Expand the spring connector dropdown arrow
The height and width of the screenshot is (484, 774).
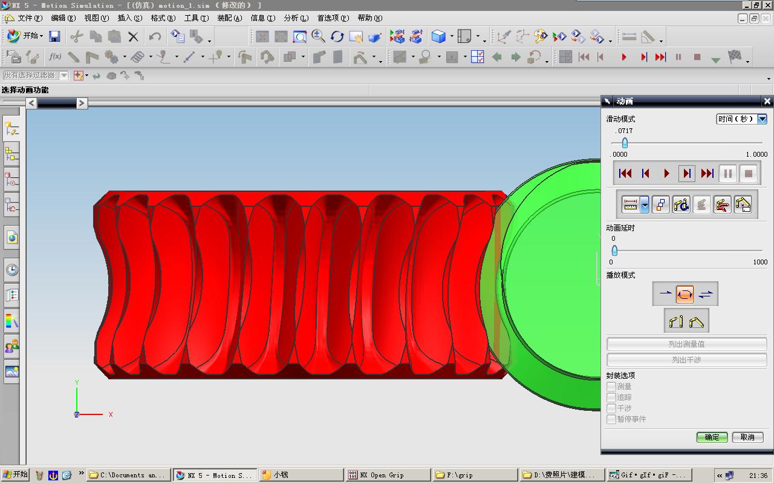coord(150,57)
